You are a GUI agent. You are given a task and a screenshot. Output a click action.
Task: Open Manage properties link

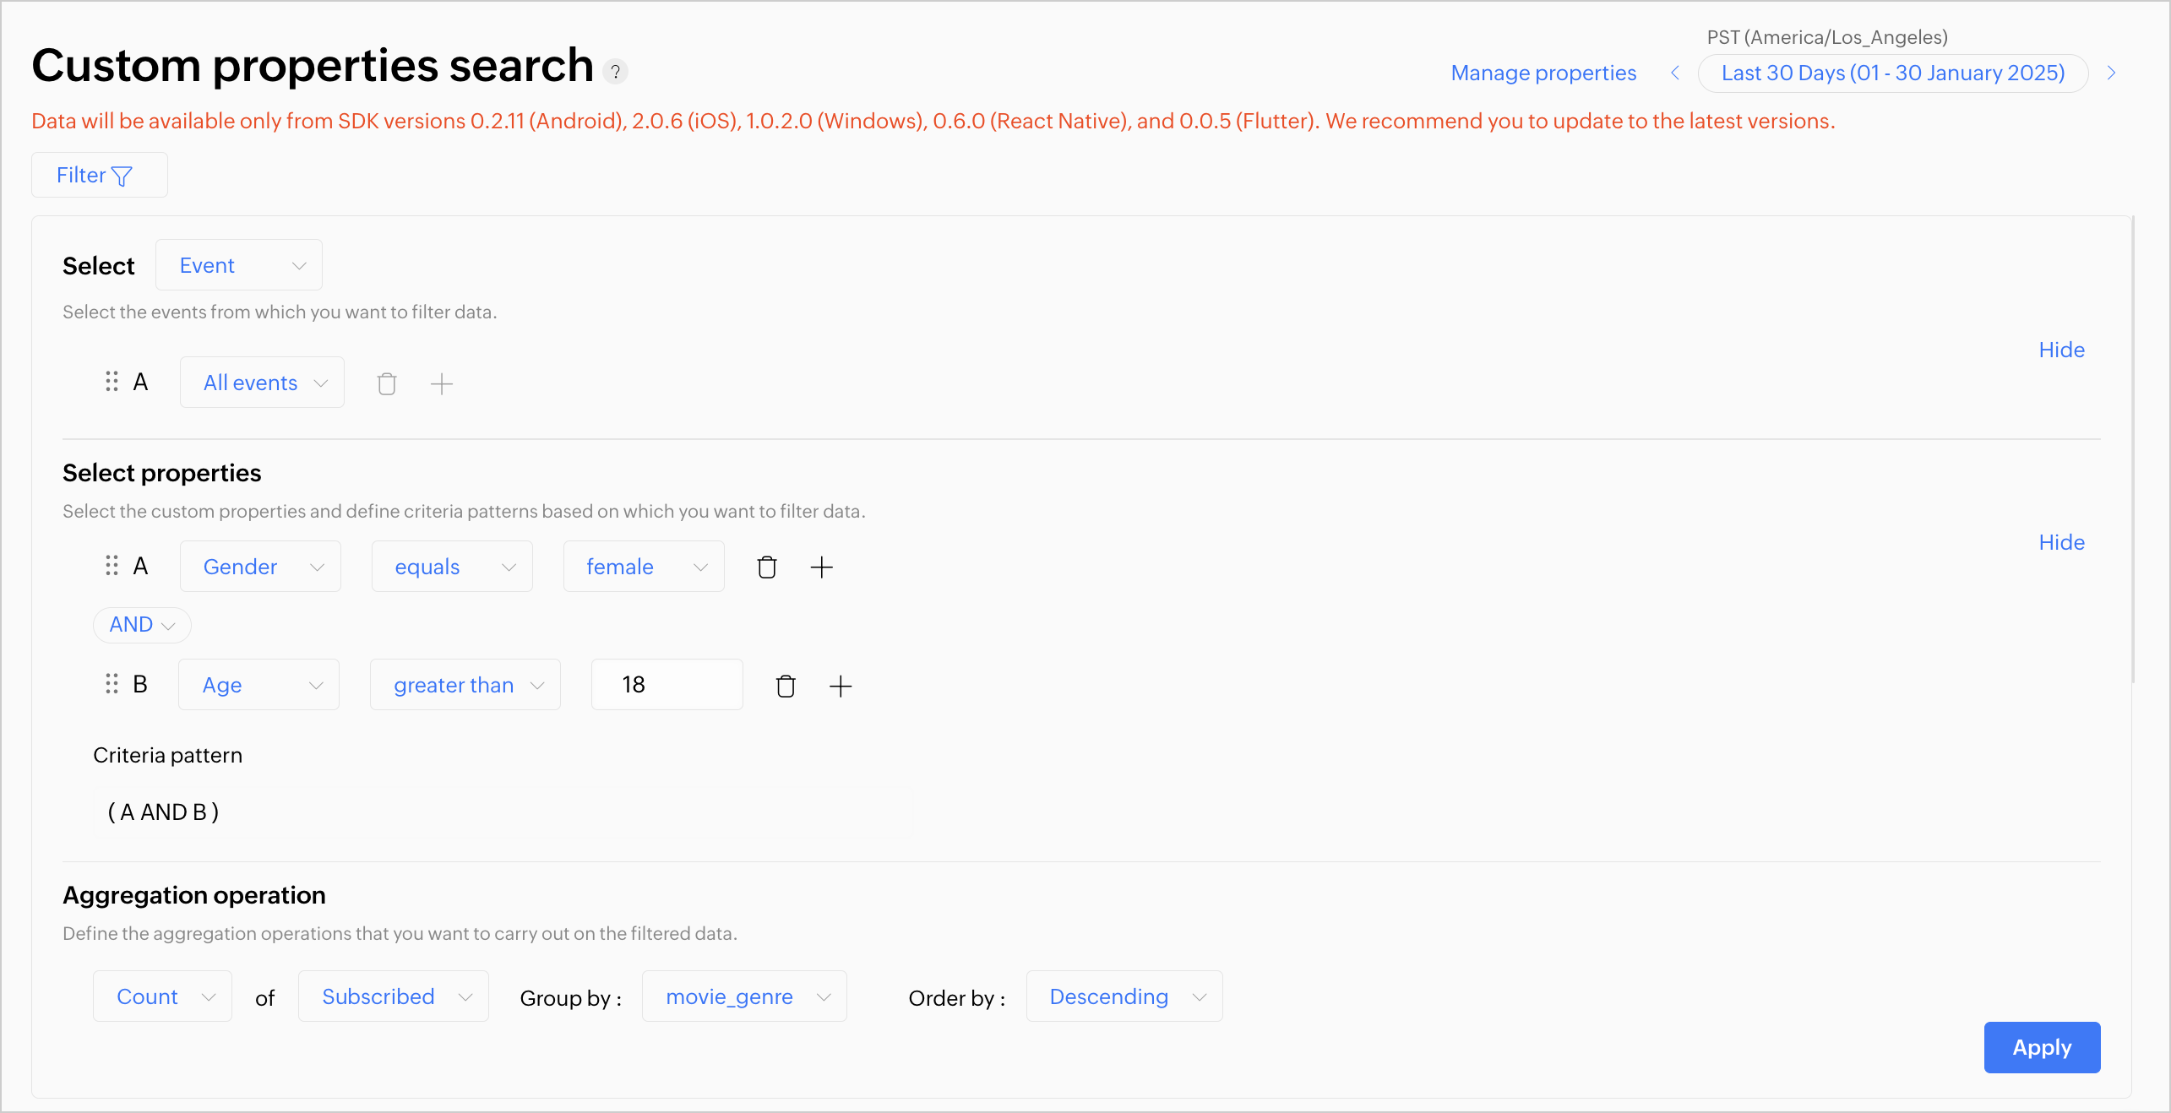pyautogui.click(x=1543, y=73)
